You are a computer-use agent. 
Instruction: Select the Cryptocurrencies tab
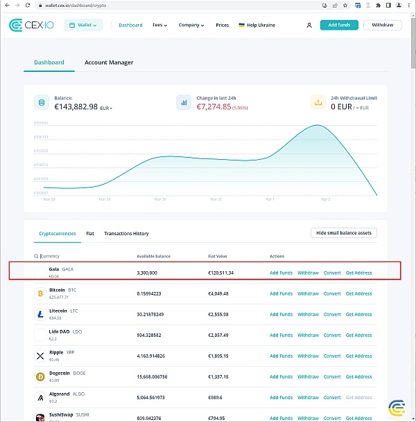tap(58, 233)
